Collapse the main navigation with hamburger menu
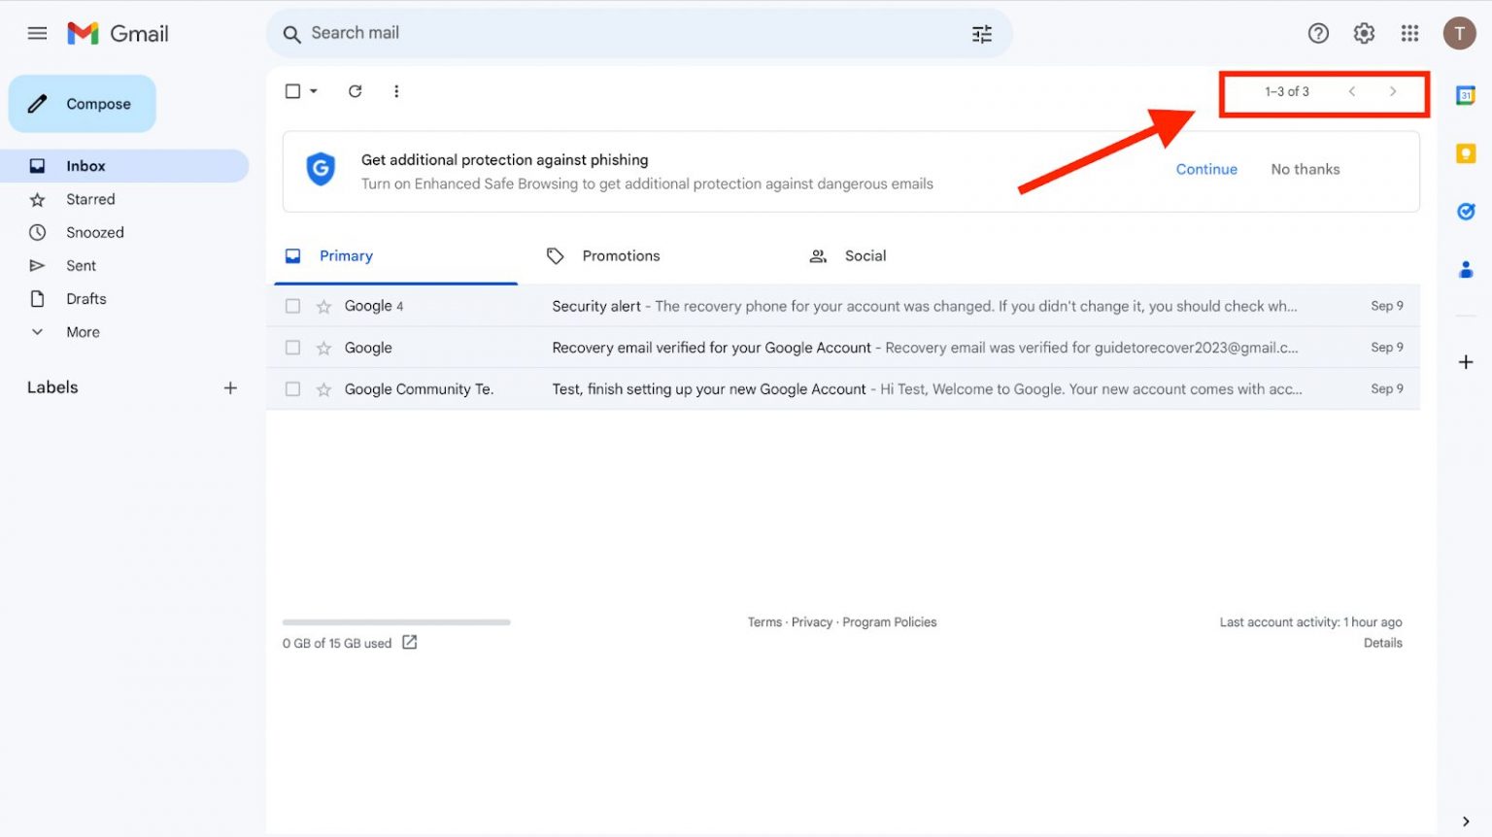 tap(37, 32)
